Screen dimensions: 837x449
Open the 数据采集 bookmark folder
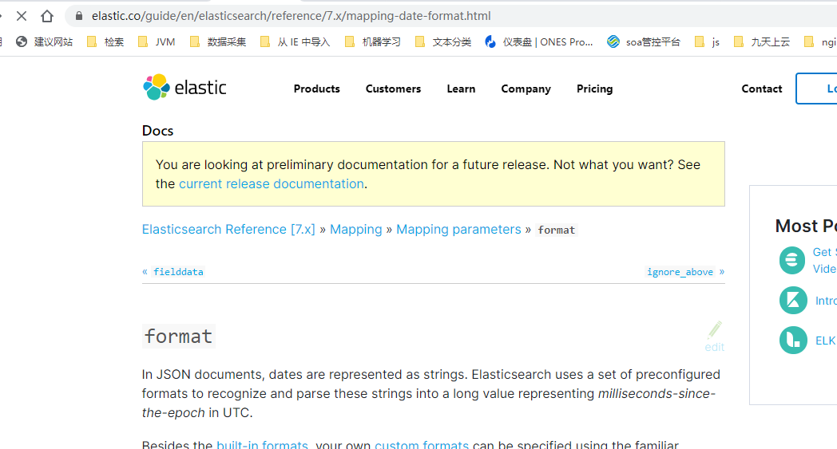click(x=218, y=41)
